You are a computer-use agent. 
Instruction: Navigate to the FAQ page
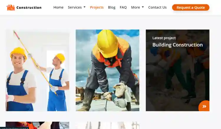123,7
